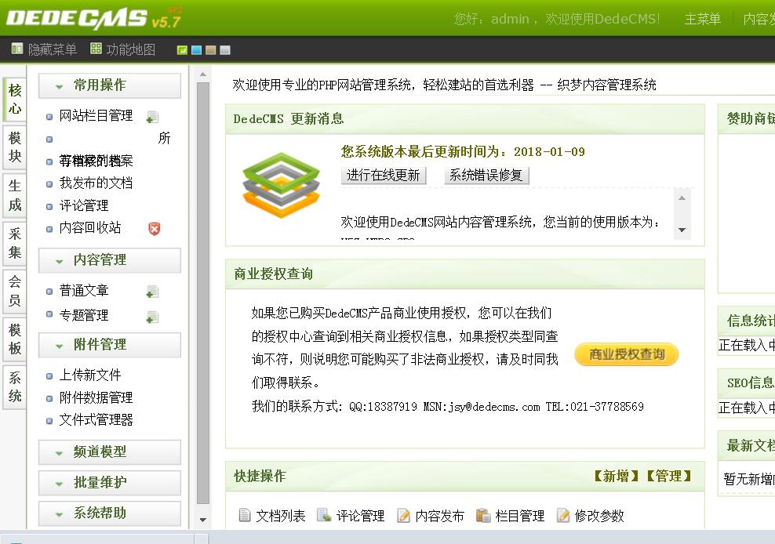Select the tan skin swatch
This screenshot has height=544, width=775.
pyautogui.click(x=211, y=50)
